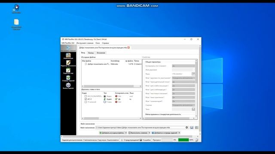The height and width of the screenshot is (154, 275).
Task: Clear the destination file path icon
Action: (187, 127)
